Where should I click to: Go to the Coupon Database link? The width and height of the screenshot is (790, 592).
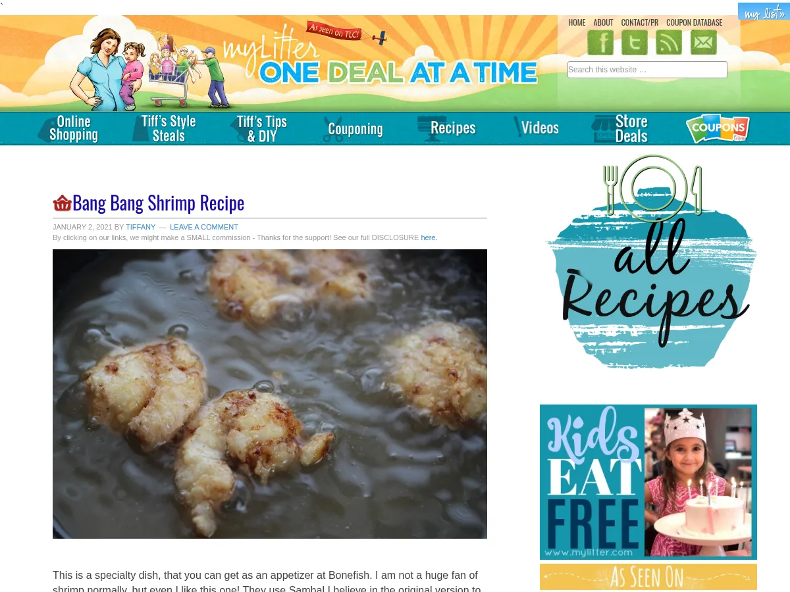coord(694,22)
